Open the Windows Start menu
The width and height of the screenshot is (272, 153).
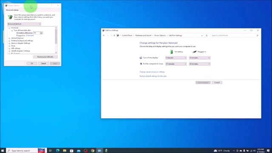3,150
